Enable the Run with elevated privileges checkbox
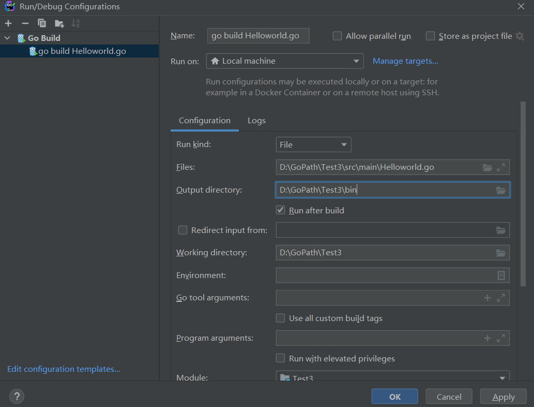Screen dimensions: 534x407 [x=281, y=358]
